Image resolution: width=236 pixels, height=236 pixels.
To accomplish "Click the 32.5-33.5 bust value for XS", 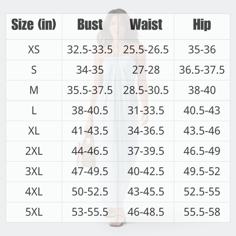I will [90, 50].
